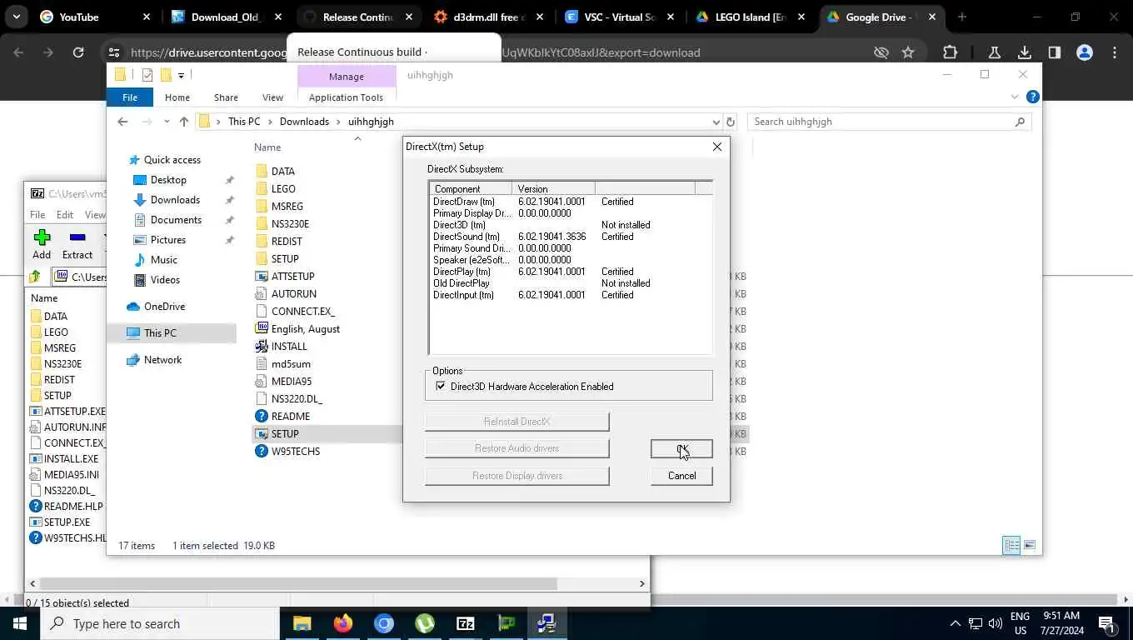Click Cancel in DirectX Setup dialog

click(x=681, y=476)
